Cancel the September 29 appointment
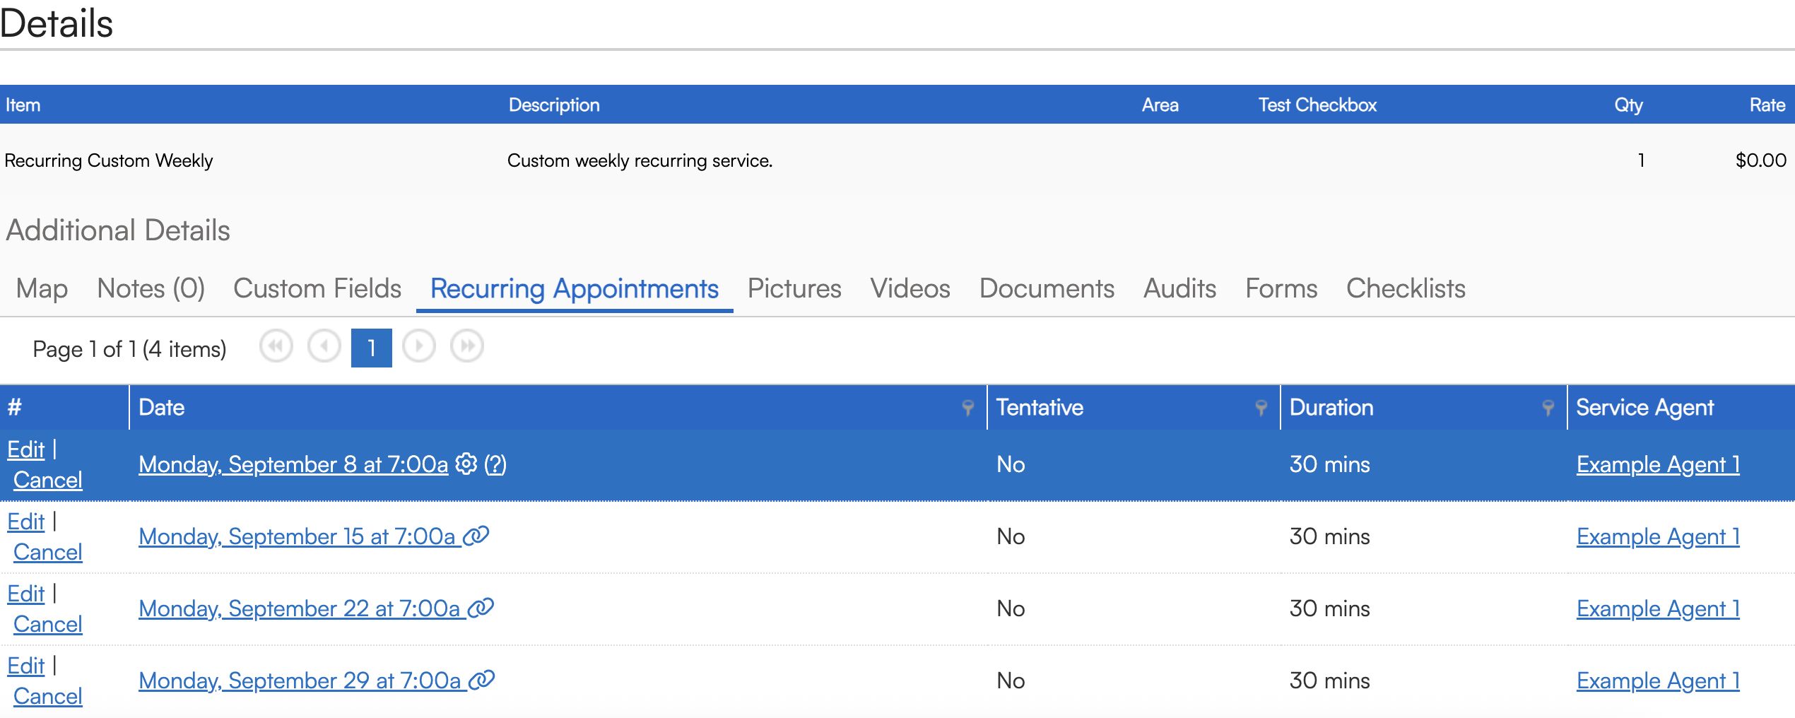 tap(48, 696)
